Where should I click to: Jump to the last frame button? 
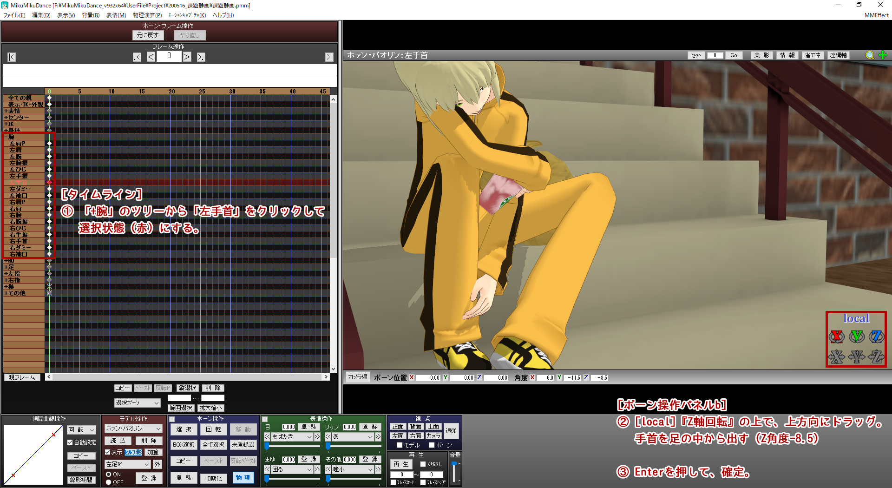tap(329, 57)
